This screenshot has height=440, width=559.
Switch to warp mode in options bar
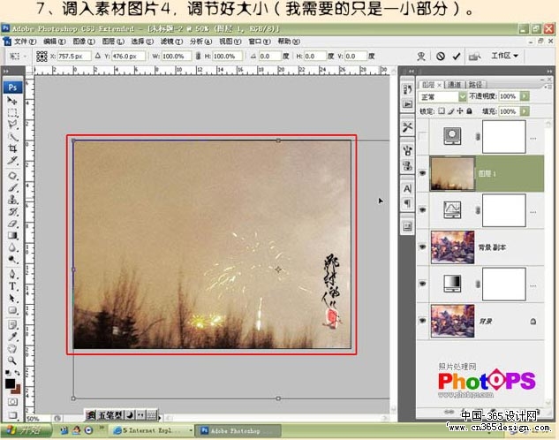(421, 56)
